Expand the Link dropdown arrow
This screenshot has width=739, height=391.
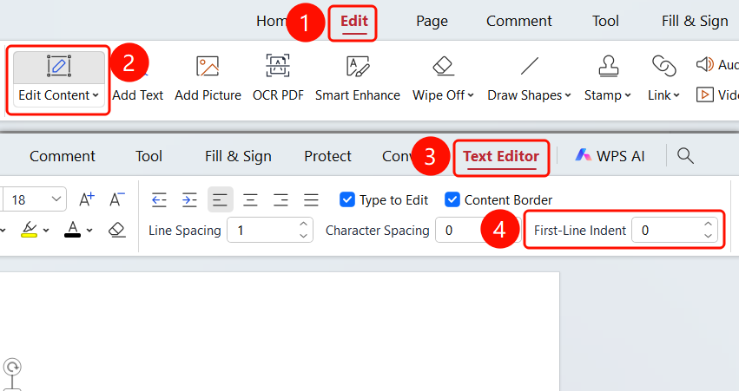(x=676, y=95)
